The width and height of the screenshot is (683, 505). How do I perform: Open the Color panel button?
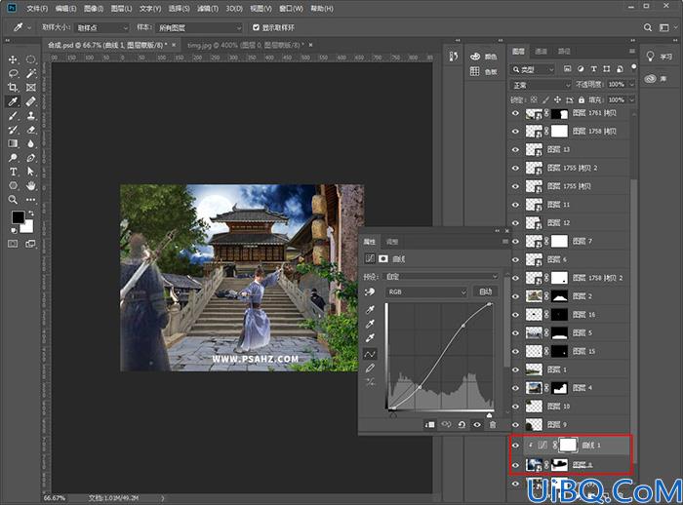pyautogui.click(x=483, y=57)
